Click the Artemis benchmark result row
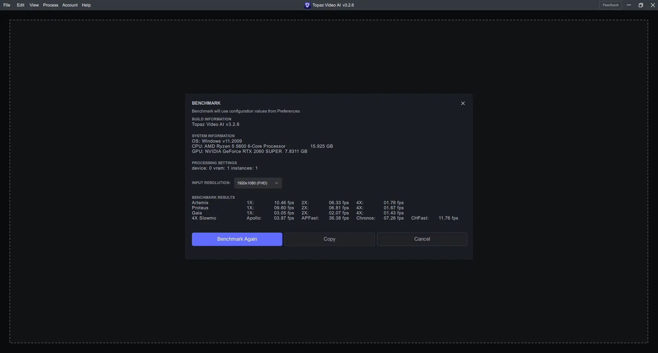The width and height of the screenshot is (658, 353). coord(200,202)
